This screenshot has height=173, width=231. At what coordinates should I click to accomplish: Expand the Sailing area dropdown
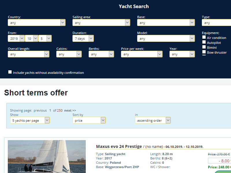tap(101, 23)
